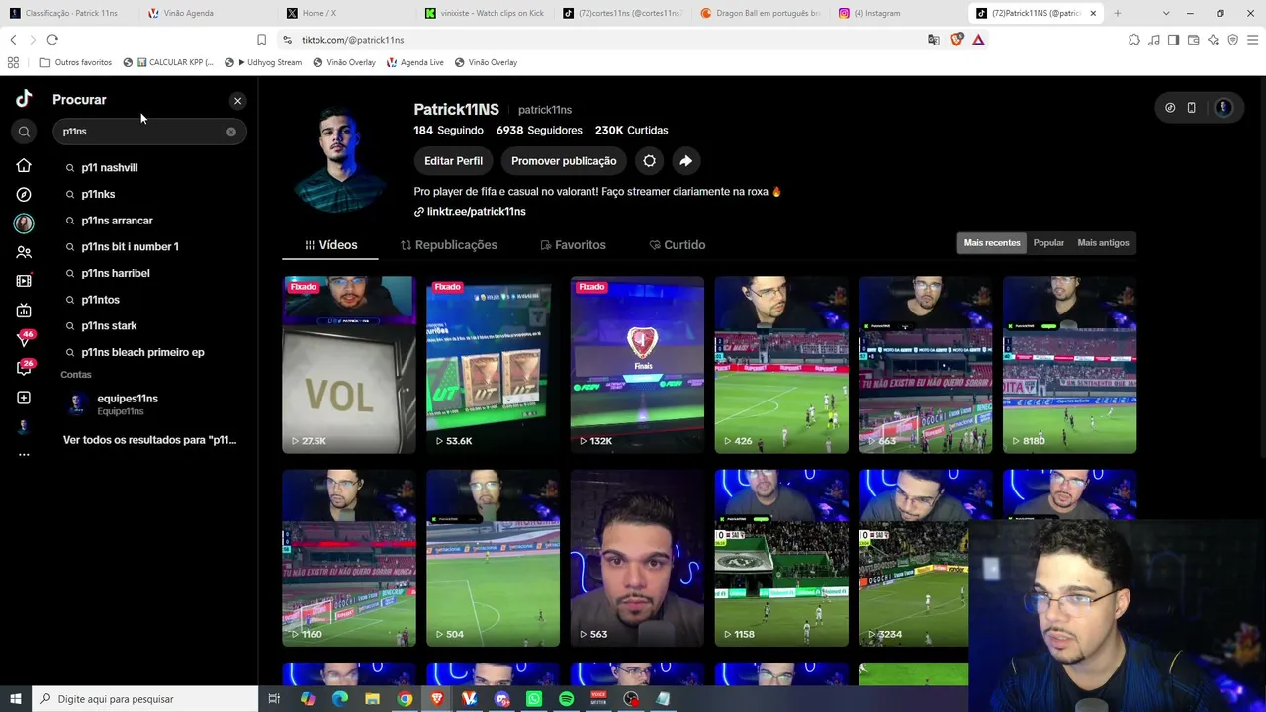Click the Editar Perfil button
The image size is (1266, 712).
(x=454, y=161)
